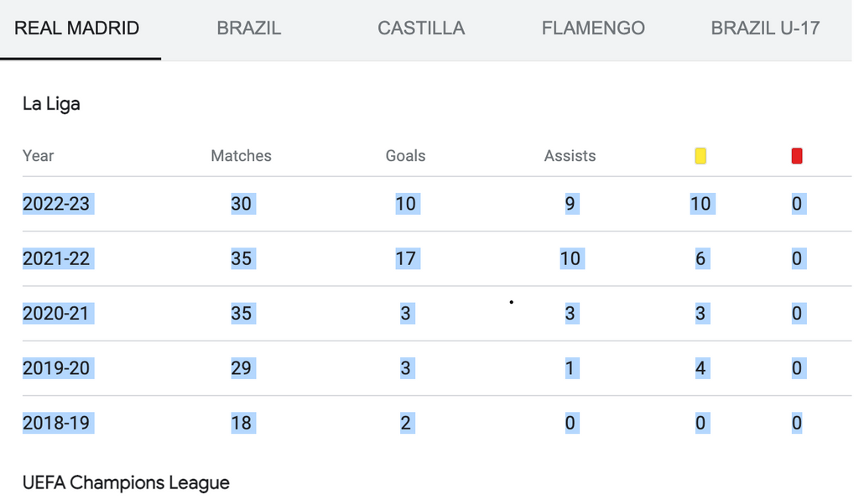Click the La Liga section heading

(51, 104)
